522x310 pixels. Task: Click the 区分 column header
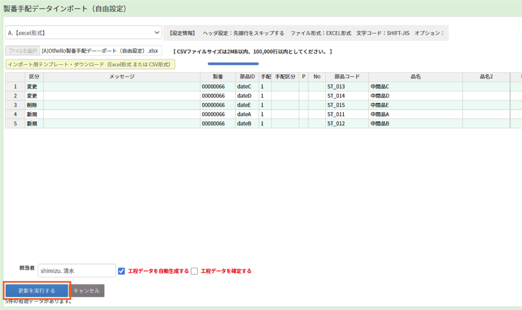34,77
